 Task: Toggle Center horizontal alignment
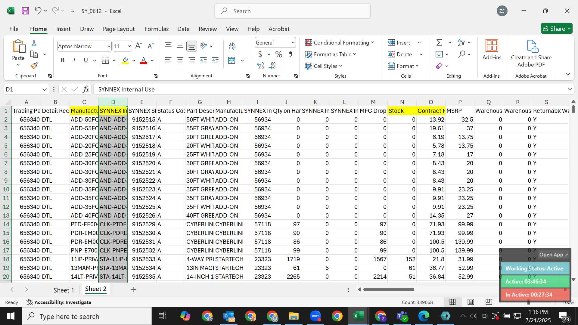point(180,60)
